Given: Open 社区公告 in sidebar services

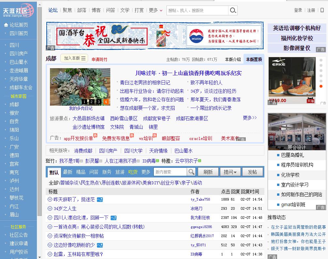Looking at the screenshot, I should click(19, 235).
